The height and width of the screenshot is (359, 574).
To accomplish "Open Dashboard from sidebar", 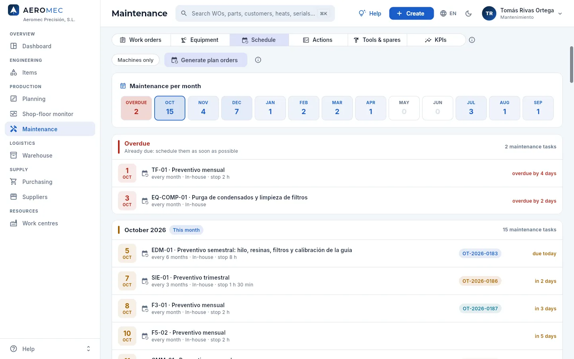I will (x=50, y=46).
